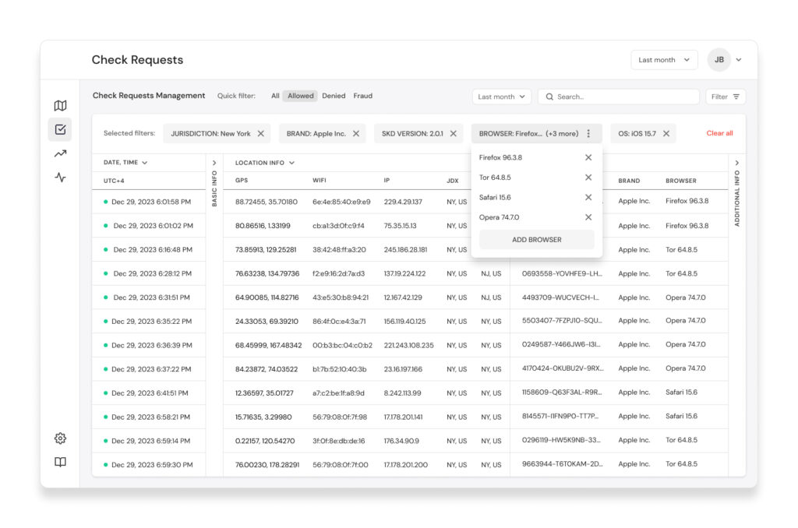Click the Add Browser button
Viewport: 798px width, 528px height.
(536, 240)
